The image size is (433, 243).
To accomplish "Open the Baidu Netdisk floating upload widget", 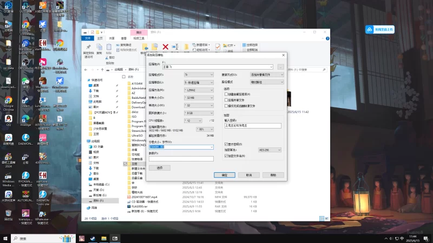I will [380, 30].
